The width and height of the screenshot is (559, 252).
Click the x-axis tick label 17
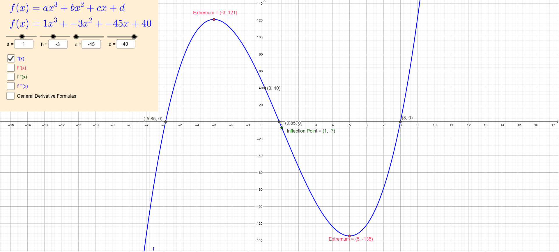coord(553,125)
